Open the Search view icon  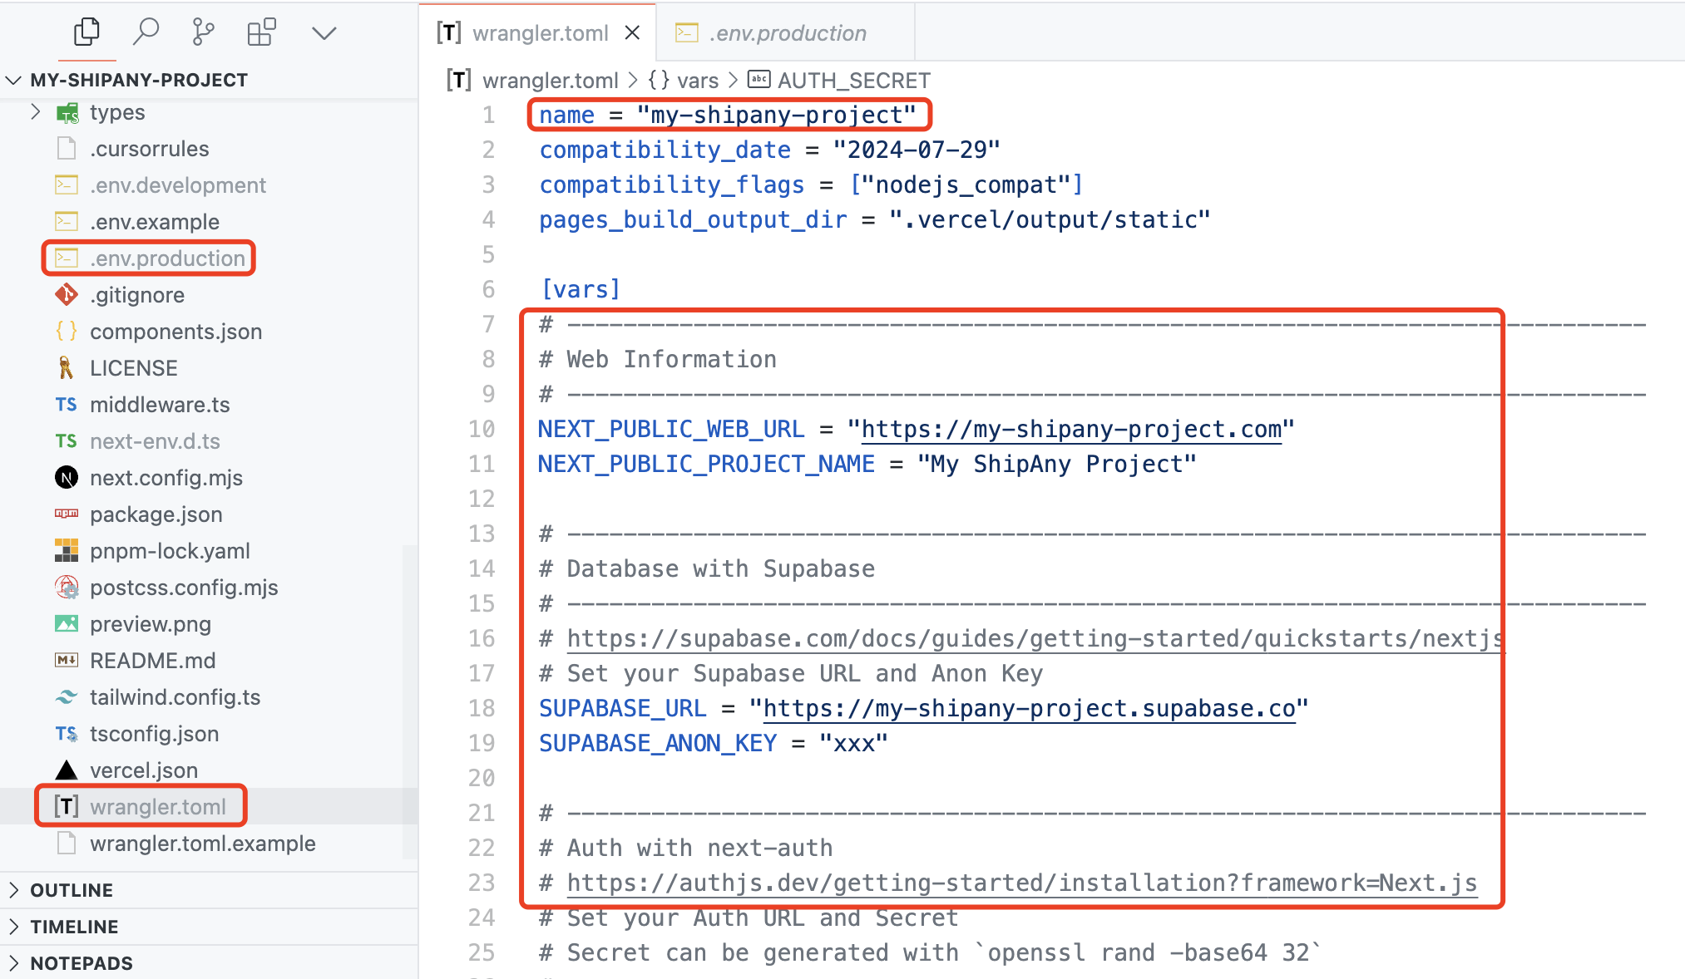coord(146,33)
